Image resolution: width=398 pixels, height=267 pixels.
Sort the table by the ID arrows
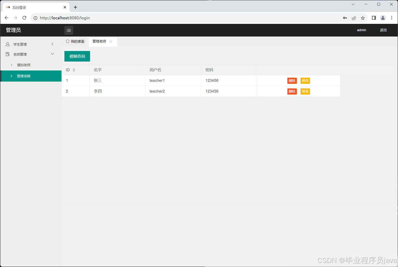74,70
